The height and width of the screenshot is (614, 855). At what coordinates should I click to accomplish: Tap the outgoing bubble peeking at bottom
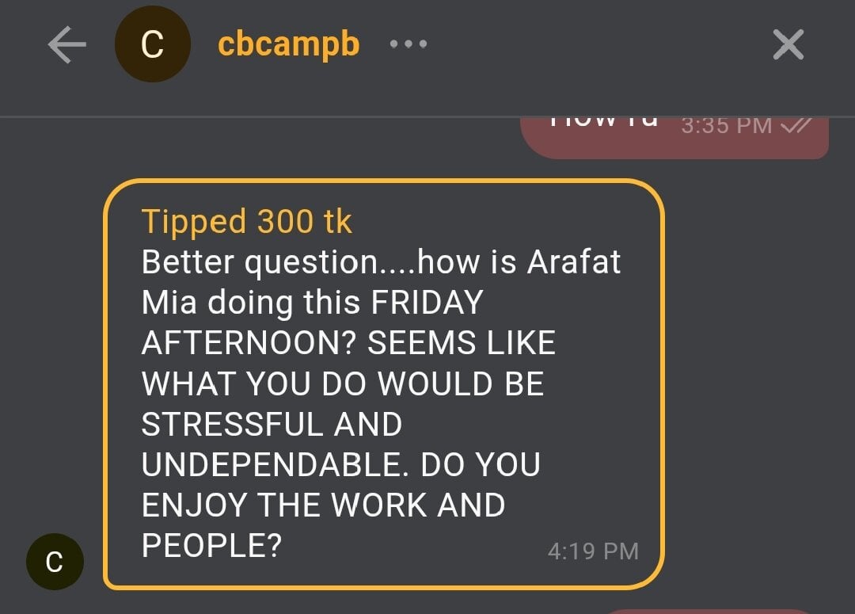pyautogui.click(x=712, y=611)
